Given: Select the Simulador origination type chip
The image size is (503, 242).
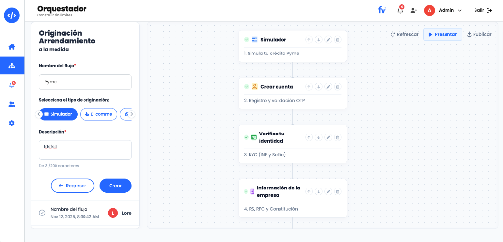Looking at the screenshot, I should tap(59, 114).
